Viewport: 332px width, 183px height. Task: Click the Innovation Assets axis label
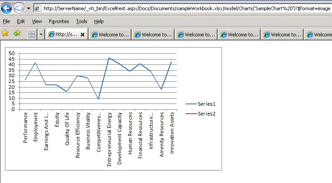(172, 133)
